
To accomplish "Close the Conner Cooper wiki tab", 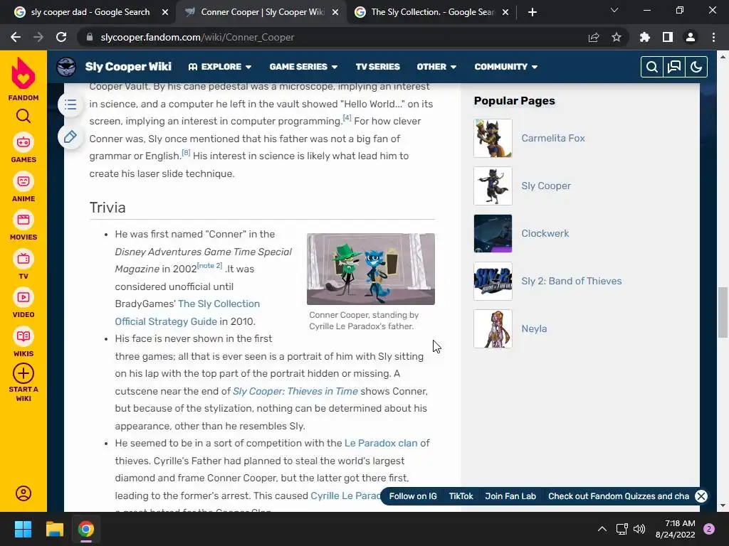I will coord(335,12).
